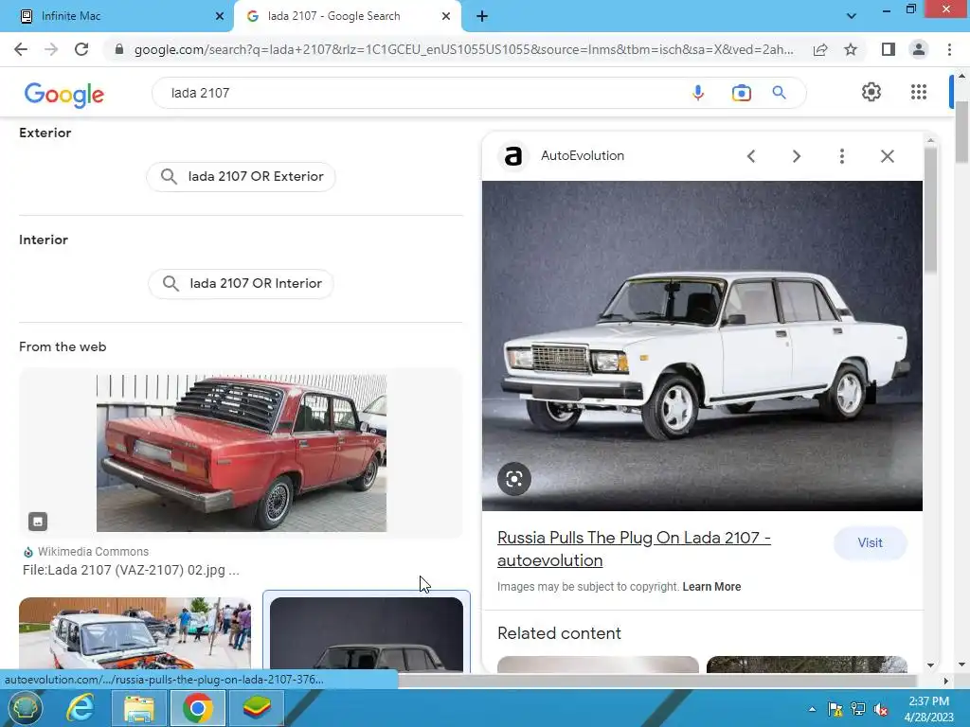Click the muted volume icon in system tray
The image size is (970, 727).
881,709
